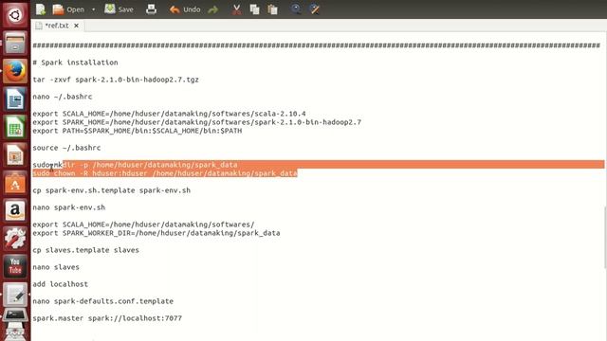The image size is (607, 341).
Task: Click the 'export SCALA_HOME=...scala-2.10.4' line
Action: click(169, 114)
